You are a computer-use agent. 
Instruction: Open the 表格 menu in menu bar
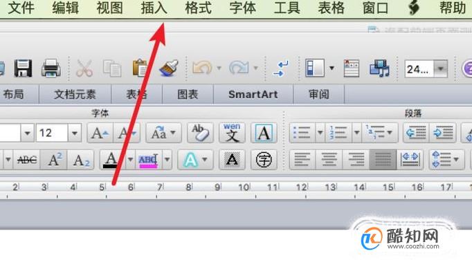331,8
